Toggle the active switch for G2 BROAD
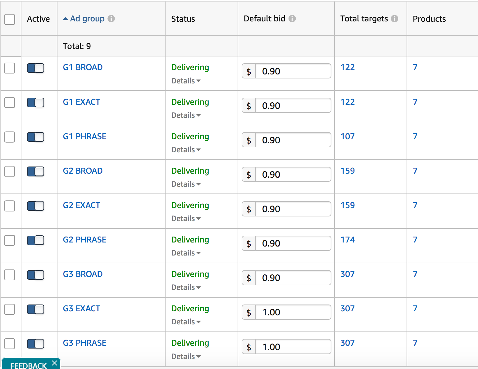Image resolution: width=478 pixels, height=369 pixels. [x=35, y=171]
